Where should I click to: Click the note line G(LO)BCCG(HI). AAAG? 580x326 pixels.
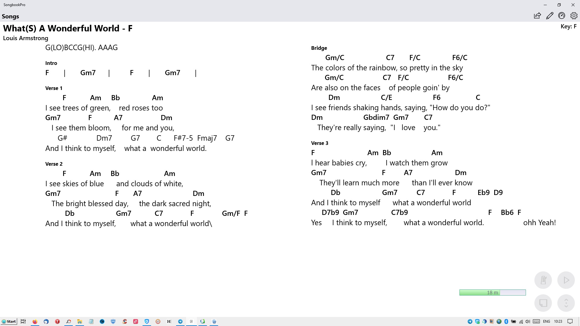(x=82, y=48)
